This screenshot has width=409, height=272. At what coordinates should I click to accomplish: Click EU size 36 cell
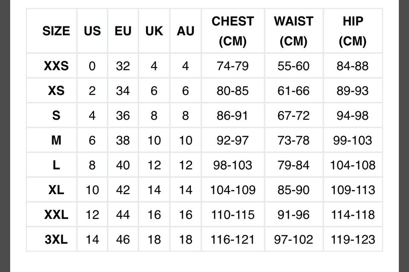[x=123, y=115]
